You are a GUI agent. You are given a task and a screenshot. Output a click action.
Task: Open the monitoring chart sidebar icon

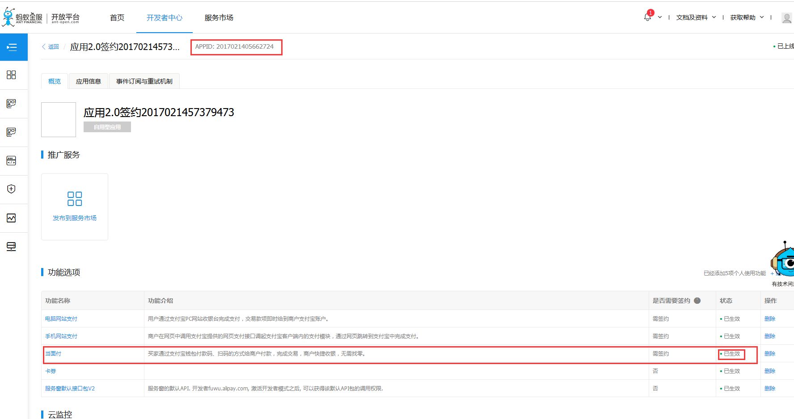(x=12, y=218)
